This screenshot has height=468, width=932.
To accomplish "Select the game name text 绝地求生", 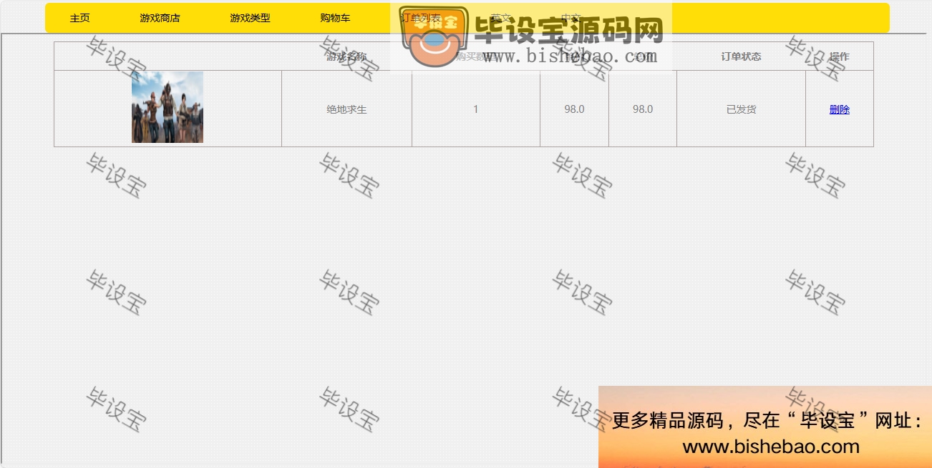I will tap(347, 109).
